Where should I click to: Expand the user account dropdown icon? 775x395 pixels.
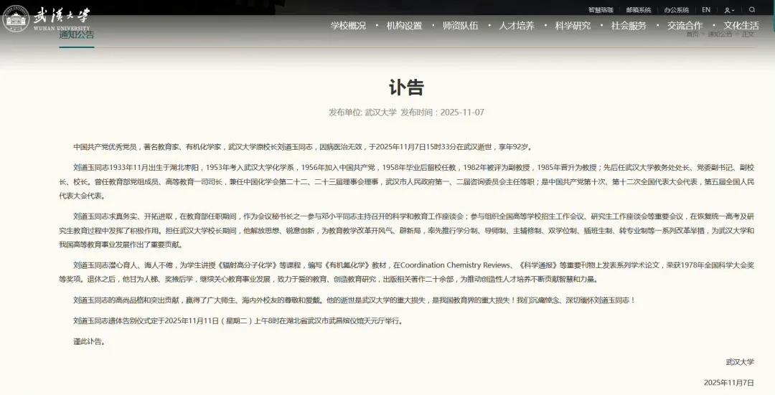729,10
